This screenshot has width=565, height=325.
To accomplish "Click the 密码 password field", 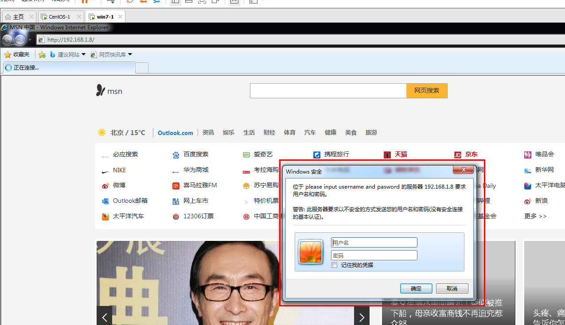I will [x=374, y=255].
